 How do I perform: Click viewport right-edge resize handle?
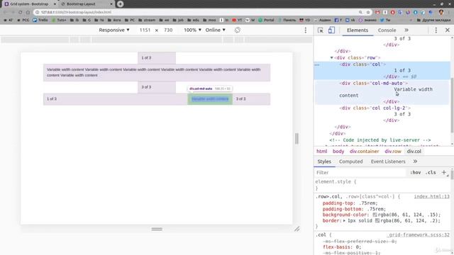(297, 139)
